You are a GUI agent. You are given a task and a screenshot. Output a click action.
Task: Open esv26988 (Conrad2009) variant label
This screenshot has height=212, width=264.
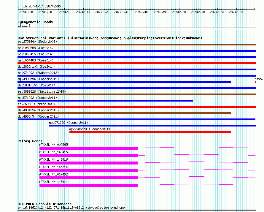(36, 104)
